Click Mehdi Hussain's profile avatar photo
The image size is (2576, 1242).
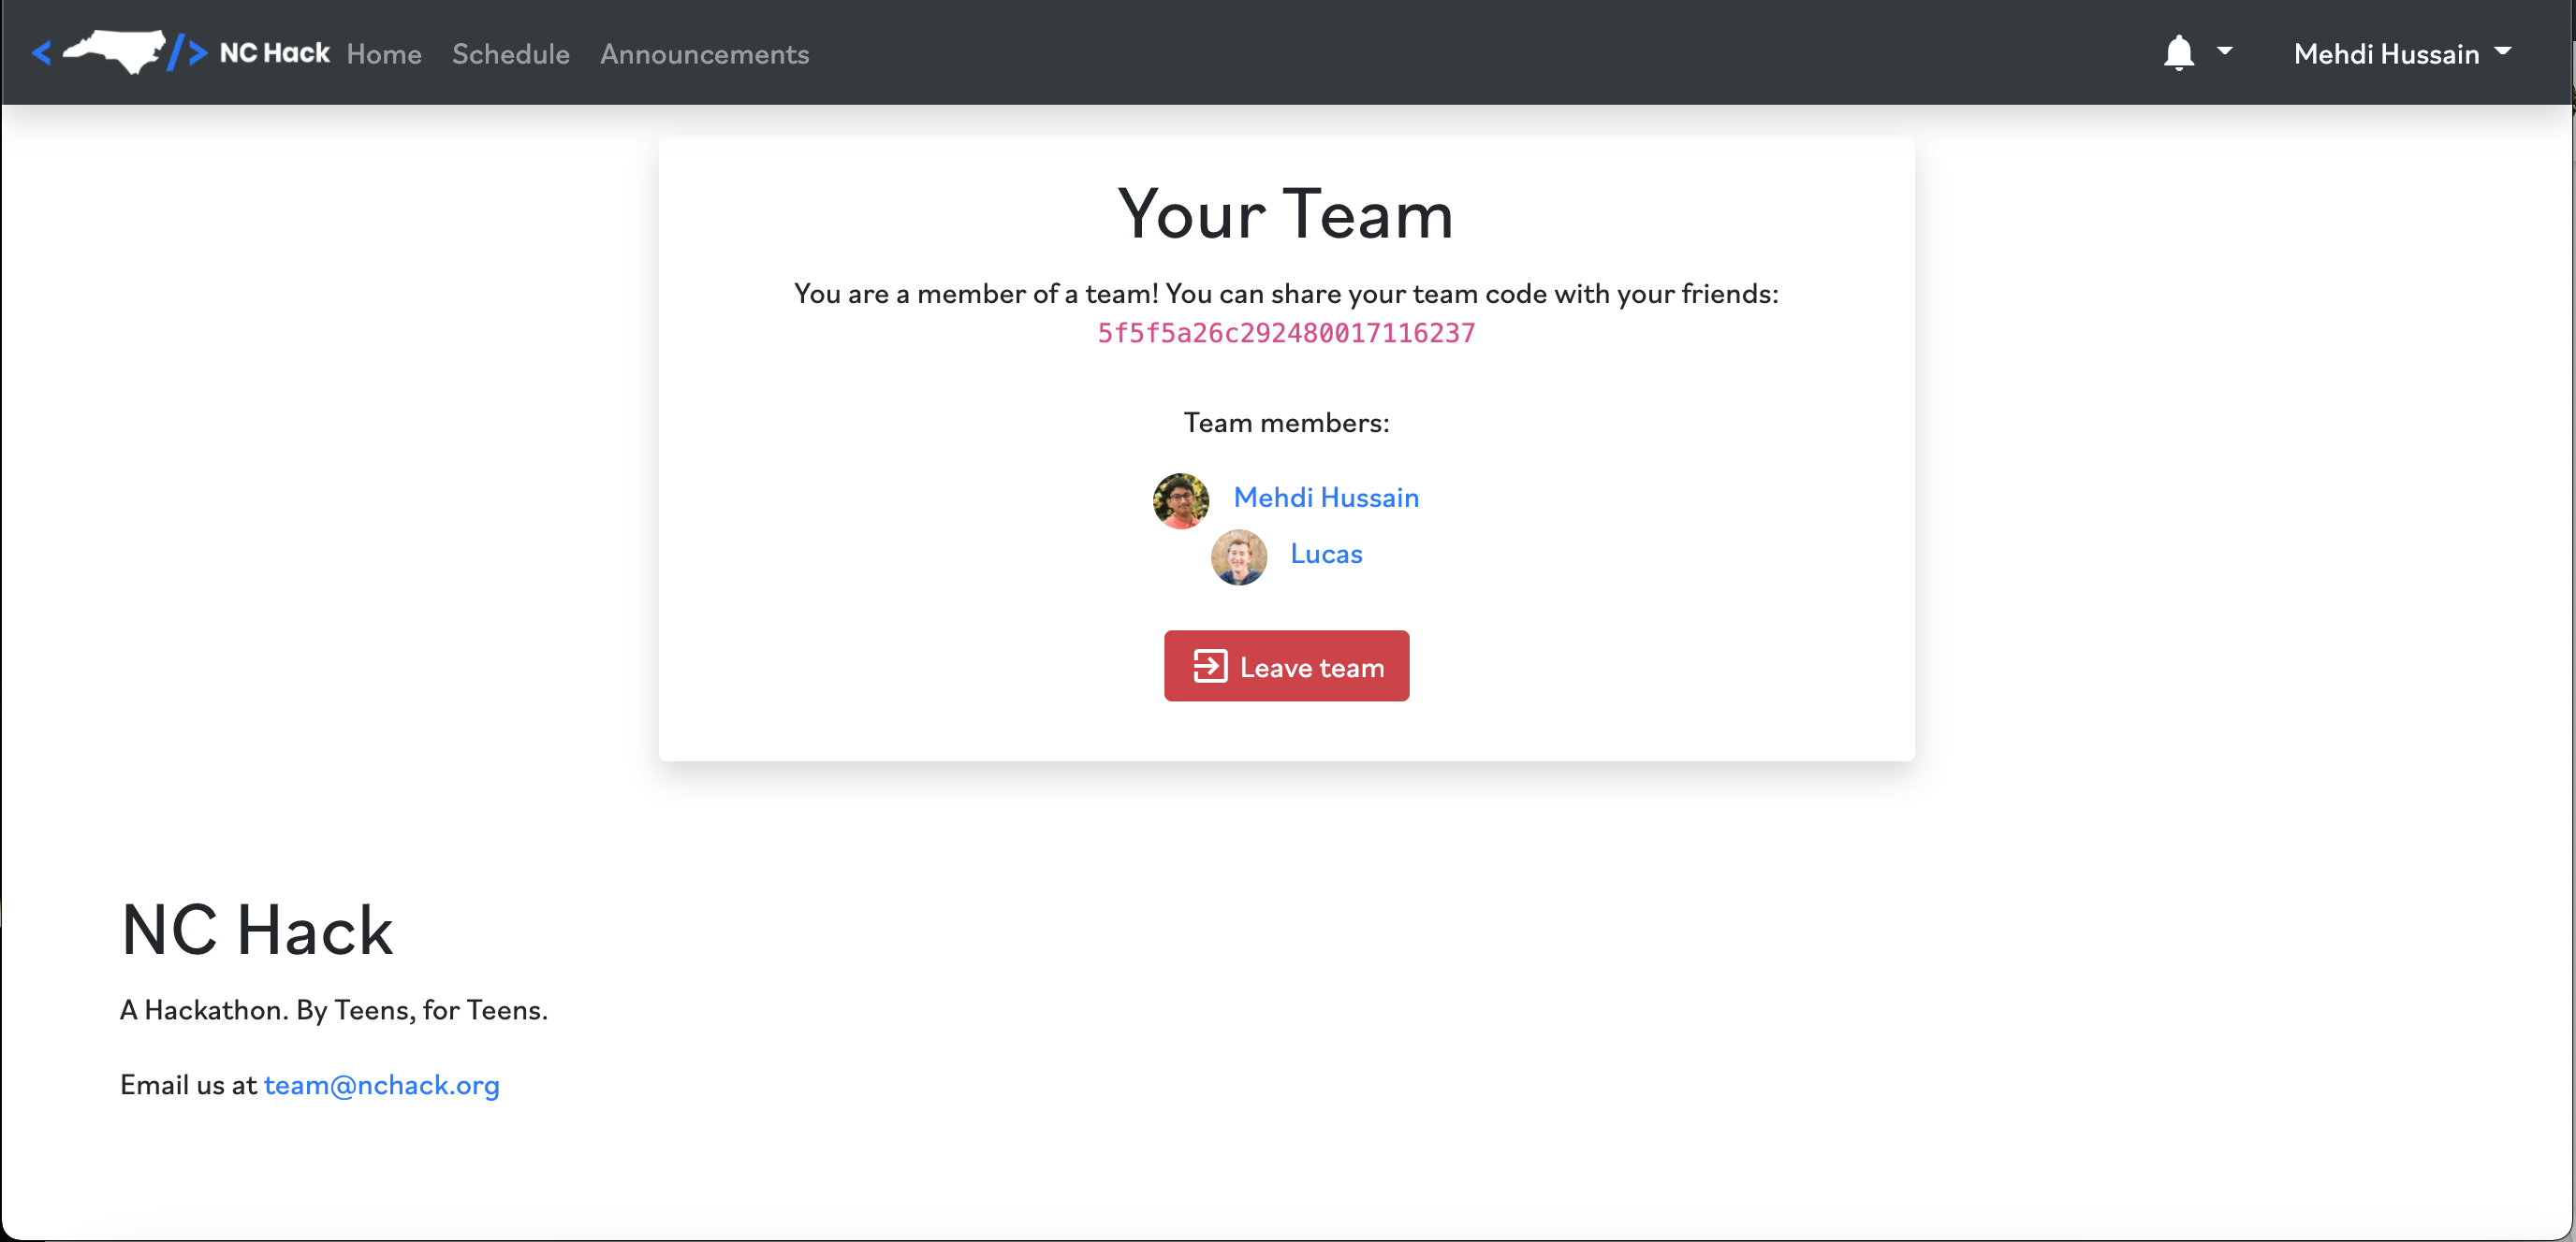point(1180,499)
